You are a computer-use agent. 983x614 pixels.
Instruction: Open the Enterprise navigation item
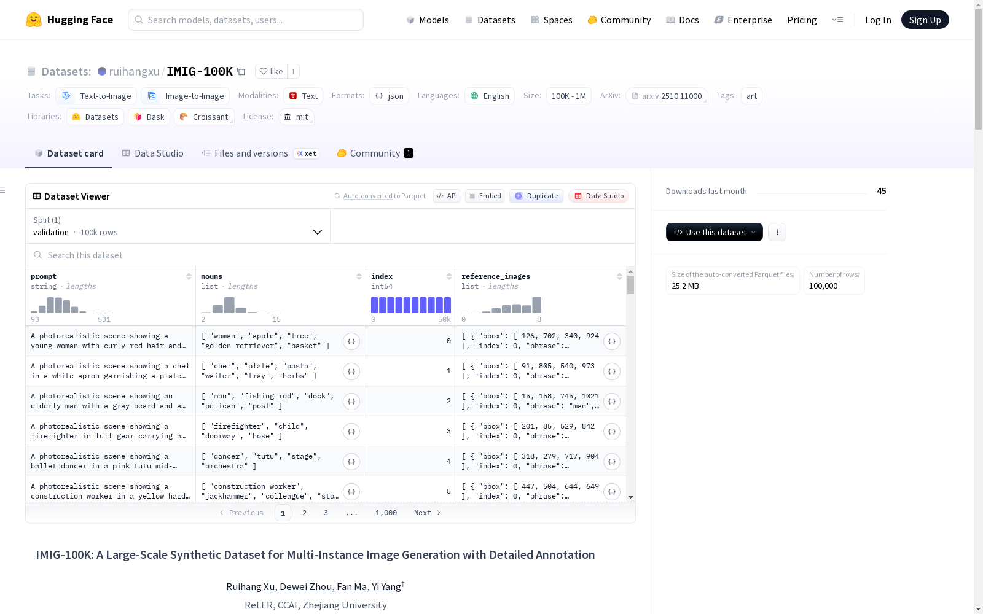click(743, 20)
